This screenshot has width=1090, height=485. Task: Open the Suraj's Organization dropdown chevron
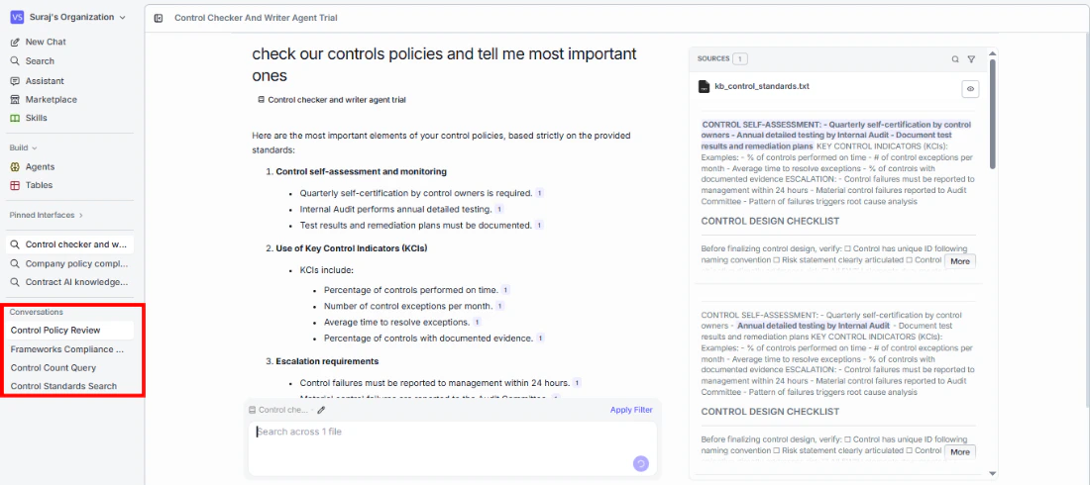[x=122, y=18]
